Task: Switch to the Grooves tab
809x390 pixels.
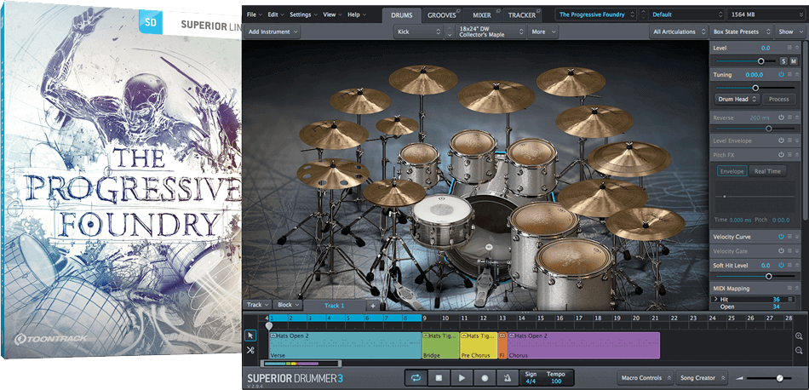Action: tap(440, 15)
